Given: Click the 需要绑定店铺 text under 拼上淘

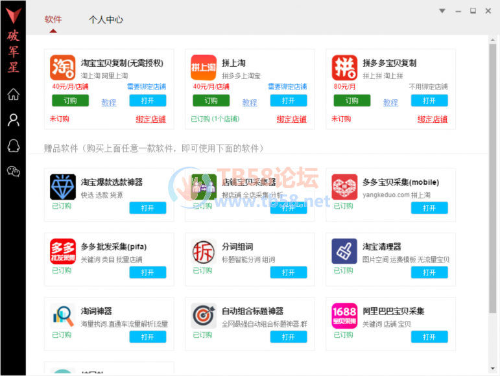Looking at the screenshot, I should pyautogui.click(x=287, y=87).
